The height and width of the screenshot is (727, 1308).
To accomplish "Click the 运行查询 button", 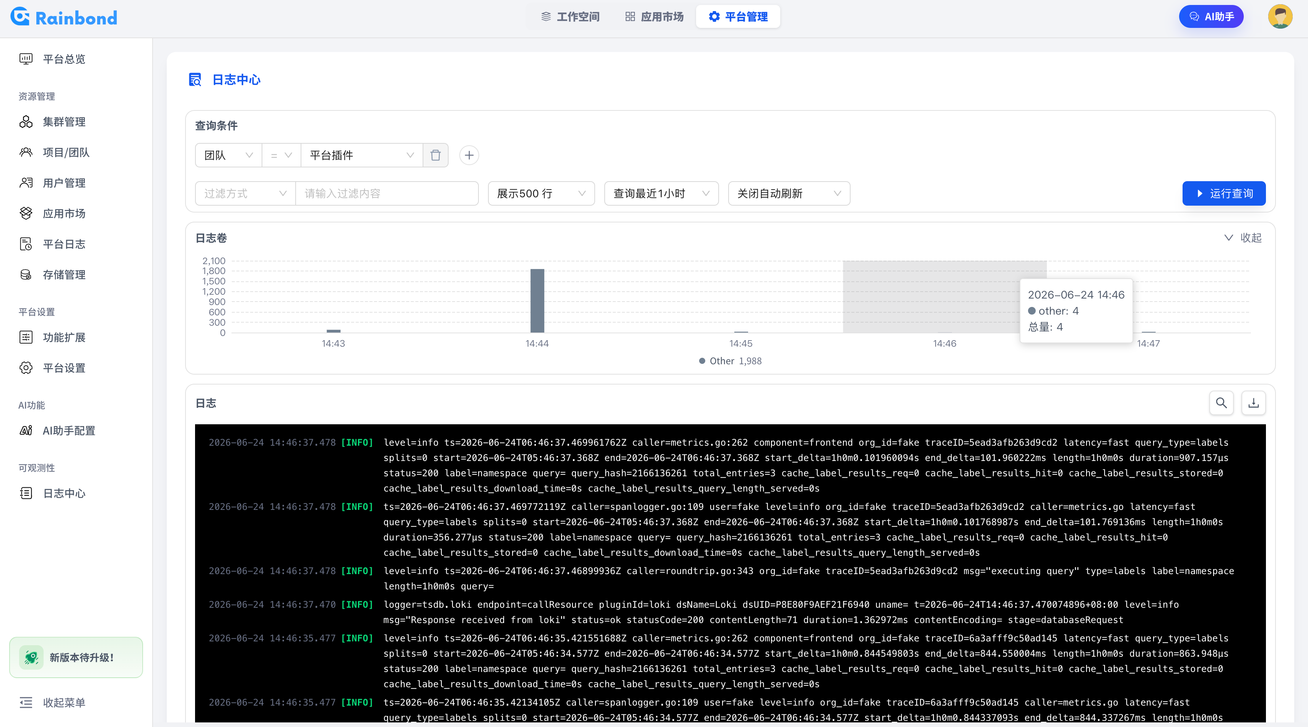I will tap(1224, 193).
